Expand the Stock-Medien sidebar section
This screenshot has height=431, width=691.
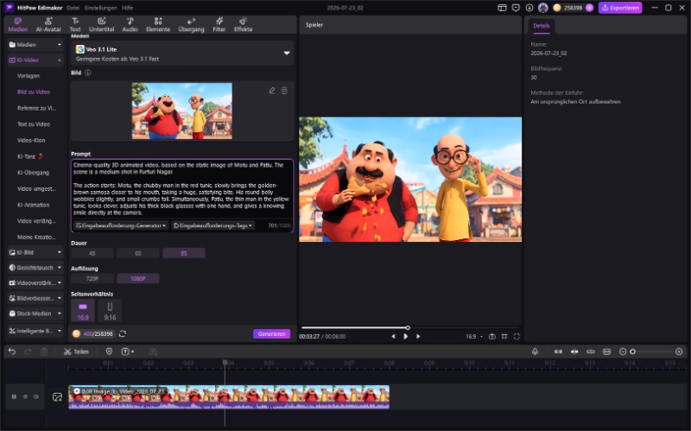[35, 314]
